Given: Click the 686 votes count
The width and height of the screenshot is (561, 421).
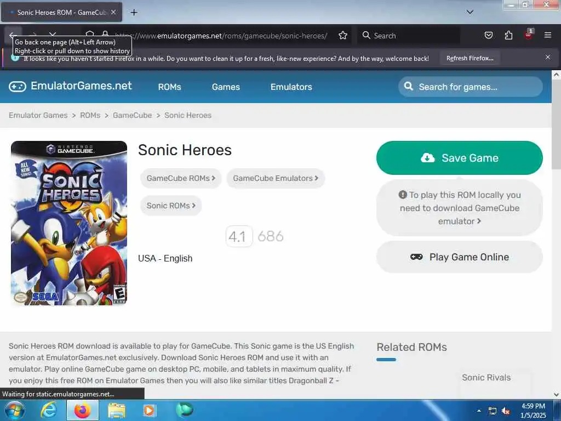Looking at the screenshot, I should 271,236.
